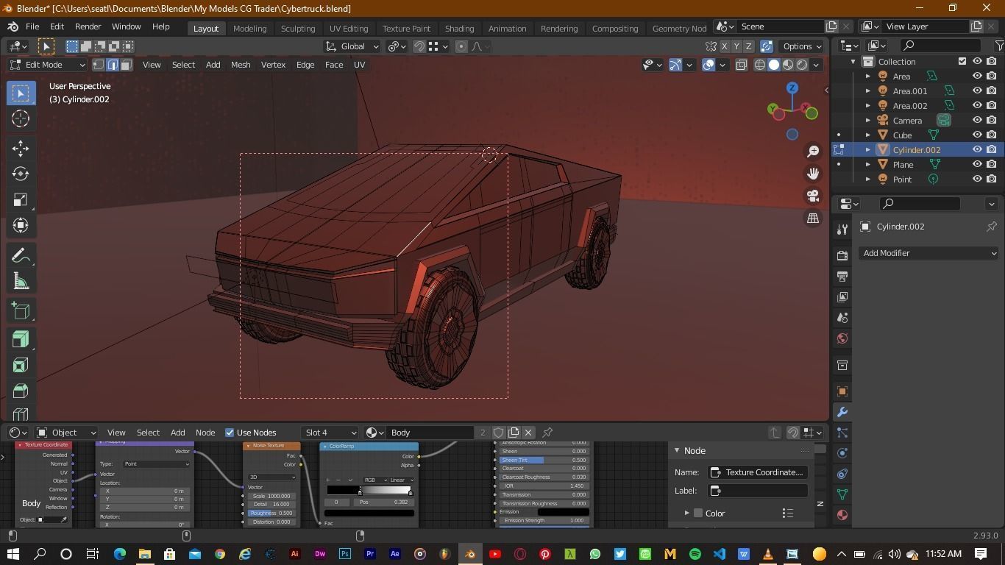Open the node editor Add menu
1005x565 pixels.
coord(177,433)
